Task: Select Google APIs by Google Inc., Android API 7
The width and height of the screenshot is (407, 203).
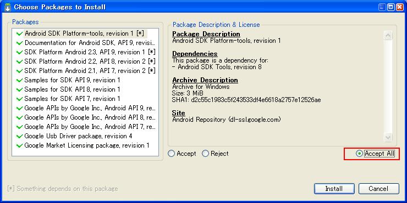Action: pyautogui.click(x=85, y=127)
